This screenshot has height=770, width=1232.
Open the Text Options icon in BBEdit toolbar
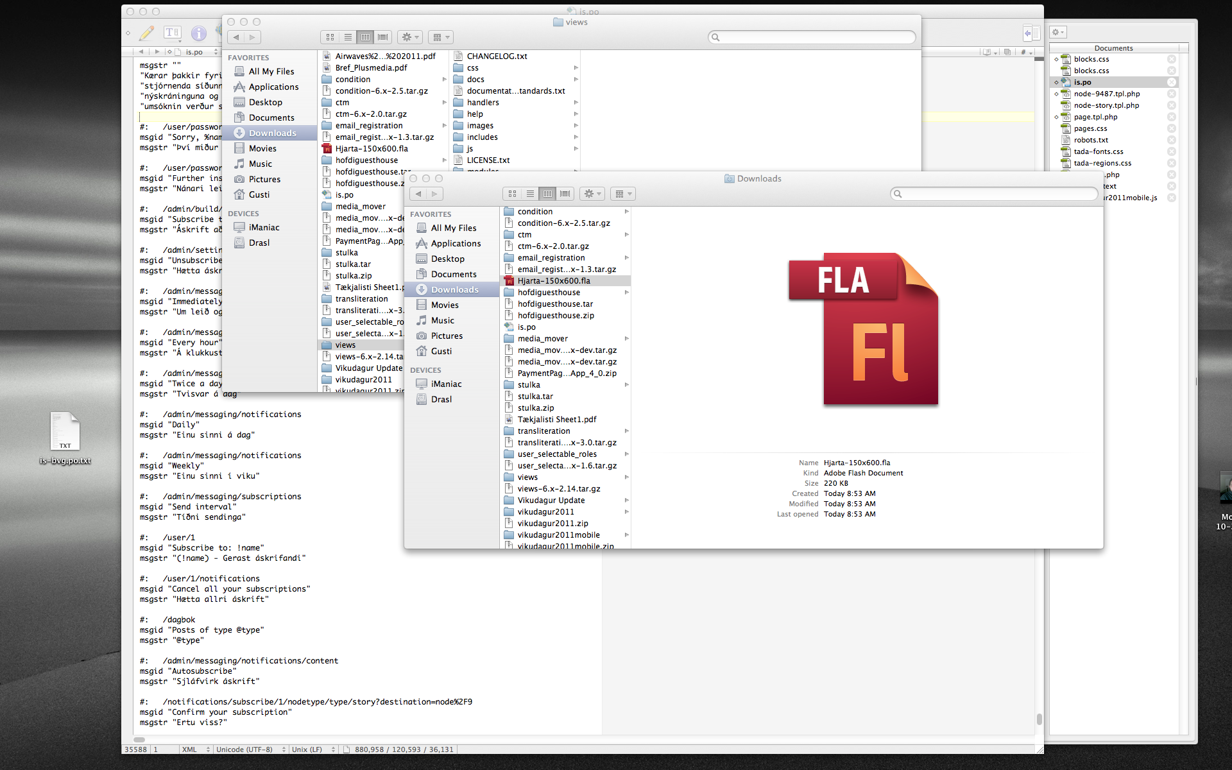pos(172,32)
